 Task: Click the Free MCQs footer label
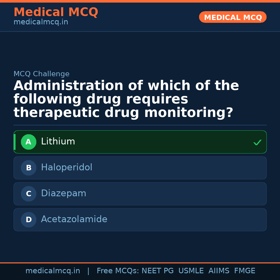pyautogui.click(x=118, y=271)
